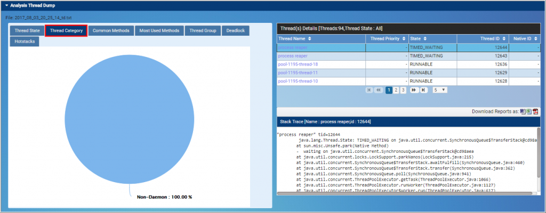Go to the next page of threads
Image resolution: width=546 pixels, height=213 pixels.
point(414,90)
